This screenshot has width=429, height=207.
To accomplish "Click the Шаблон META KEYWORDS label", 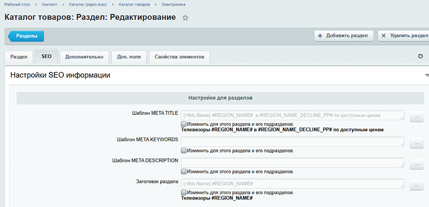I will tap(148, 140).
